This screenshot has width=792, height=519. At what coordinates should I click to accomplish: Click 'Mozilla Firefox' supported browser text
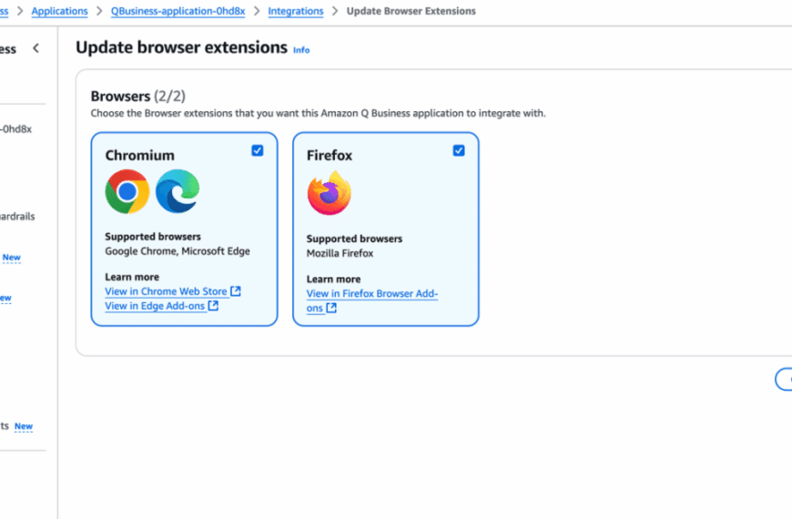point(340,253)
